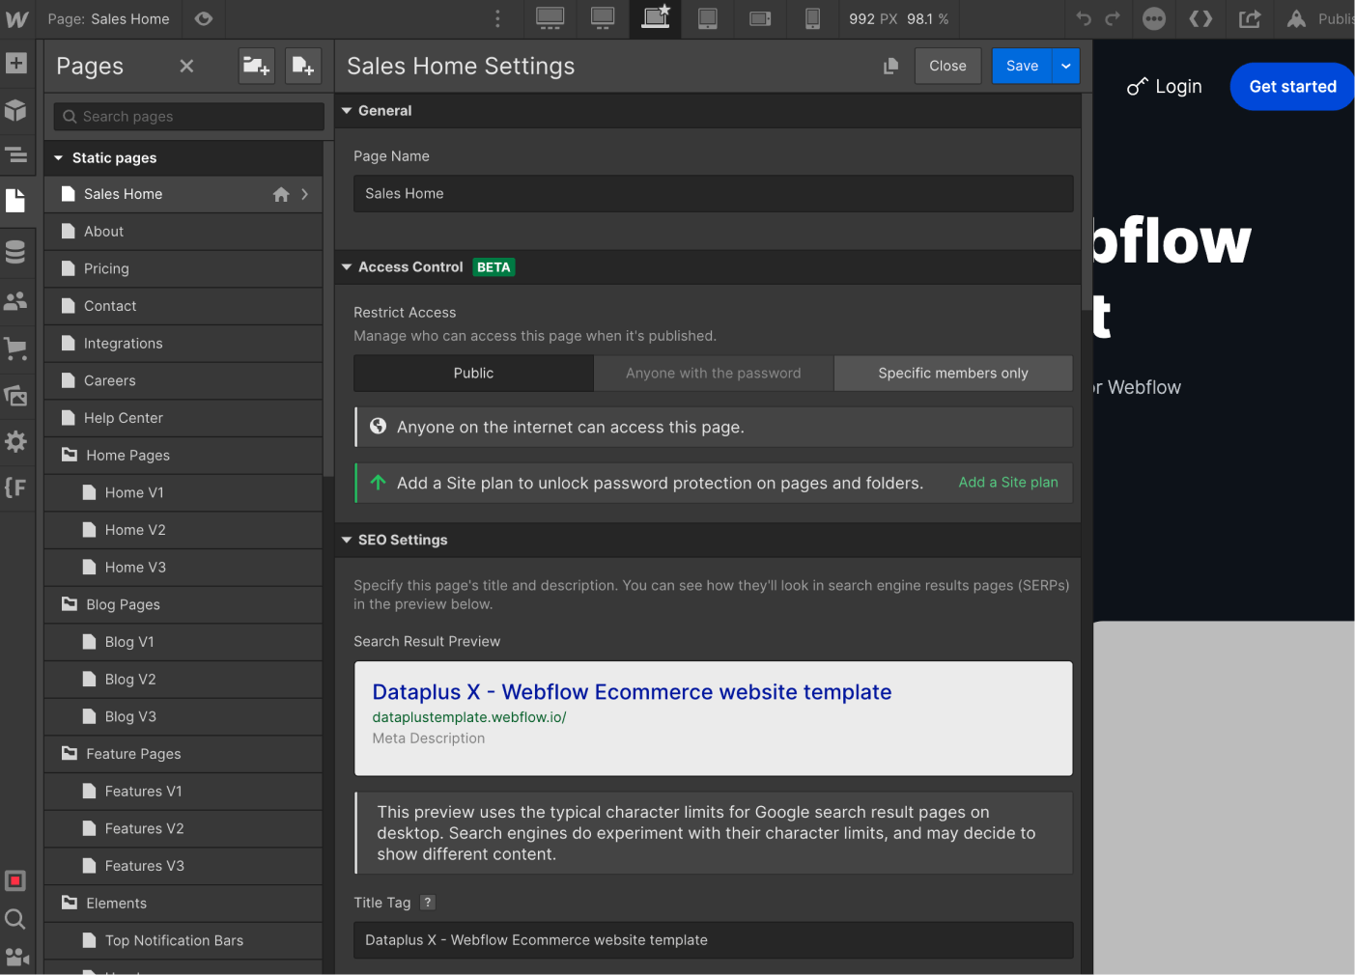The height and width of the screenshot is (975, 1355).
Task: Open the Ecommerce cart panel
Action: tap(16, 348)
